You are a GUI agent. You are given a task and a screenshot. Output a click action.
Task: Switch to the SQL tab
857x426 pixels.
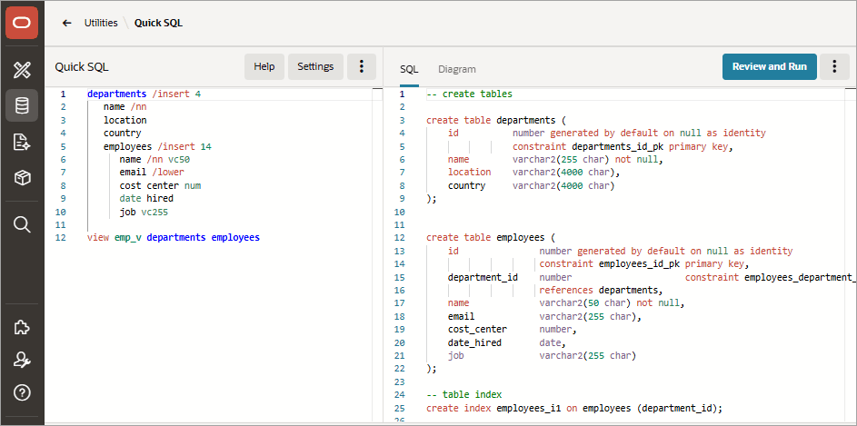coord(409,69)
